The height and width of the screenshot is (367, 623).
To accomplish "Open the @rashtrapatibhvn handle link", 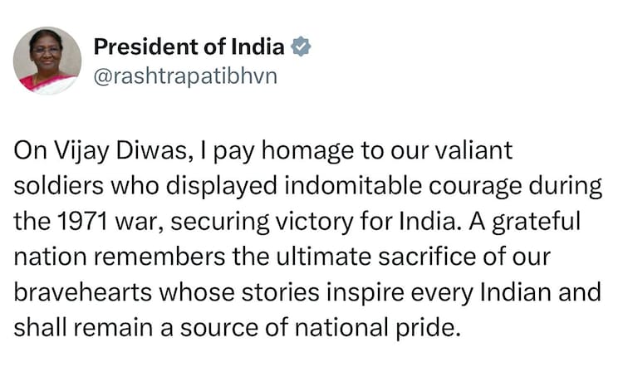I will tap(184, 76).
